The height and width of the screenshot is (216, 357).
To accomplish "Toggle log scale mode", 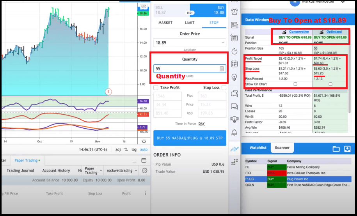I will tap(134, 150).
